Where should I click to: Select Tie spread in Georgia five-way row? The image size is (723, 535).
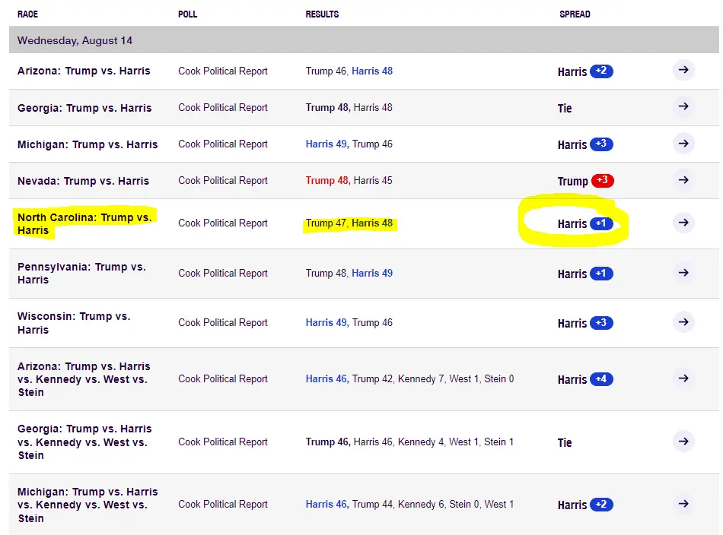[x=565, y=442]
